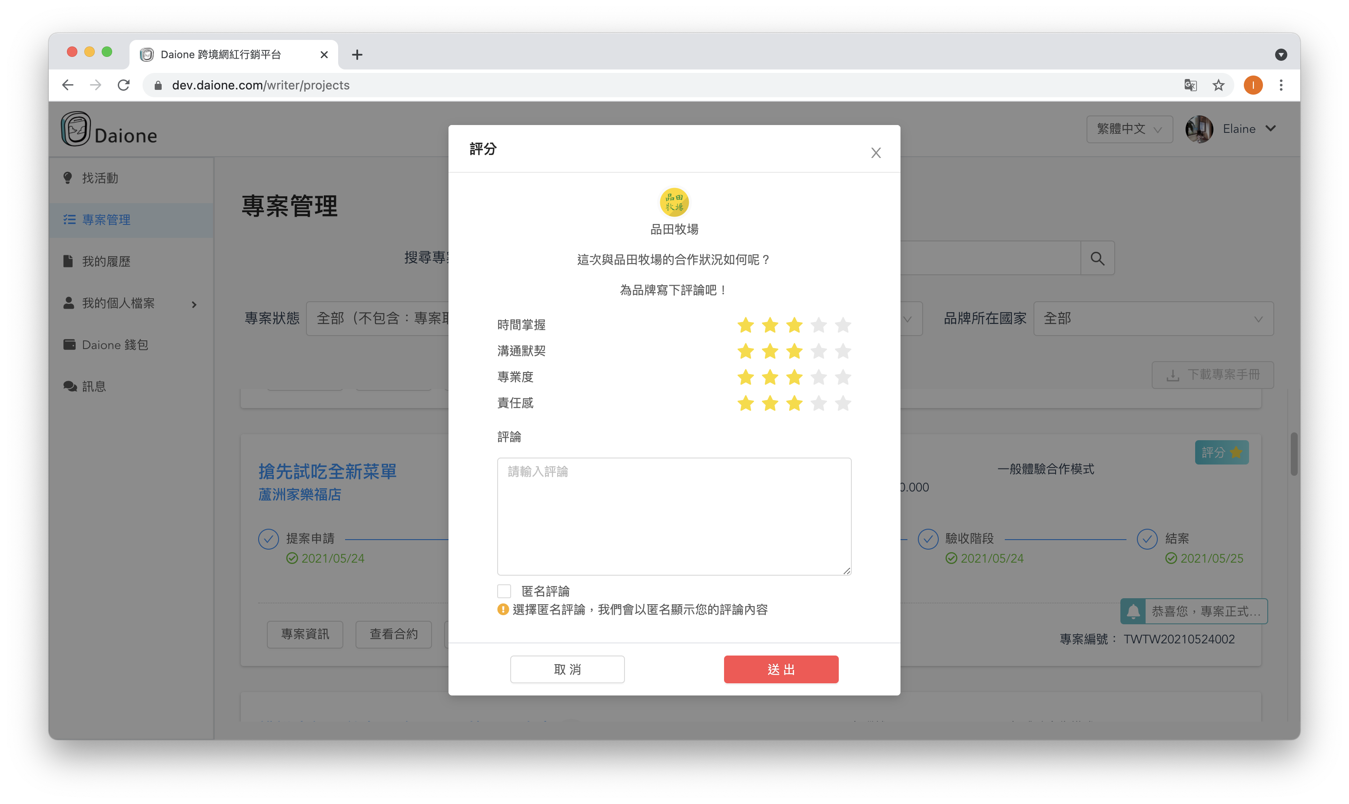Open Chrome's three-dot menu
The width and height of the screenshot is (1349, 804).
(1281, 85)
